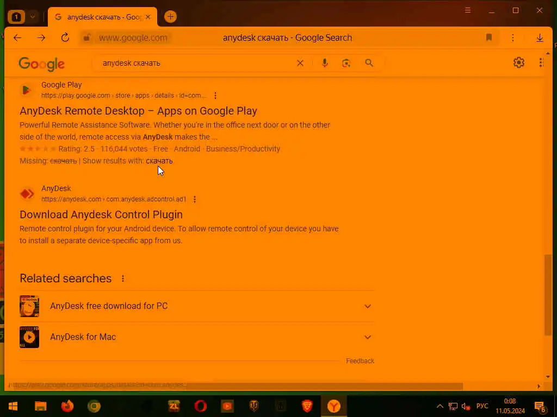Image resolution: width=557 pixels, height=417 pixels.
Task: Switch the РУС input language
Action: [482, 406]
